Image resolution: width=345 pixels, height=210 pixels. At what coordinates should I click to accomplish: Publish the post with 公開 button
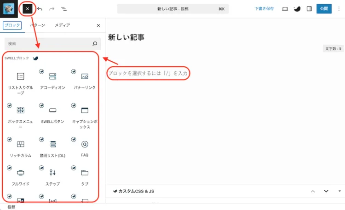coord(324,9)
